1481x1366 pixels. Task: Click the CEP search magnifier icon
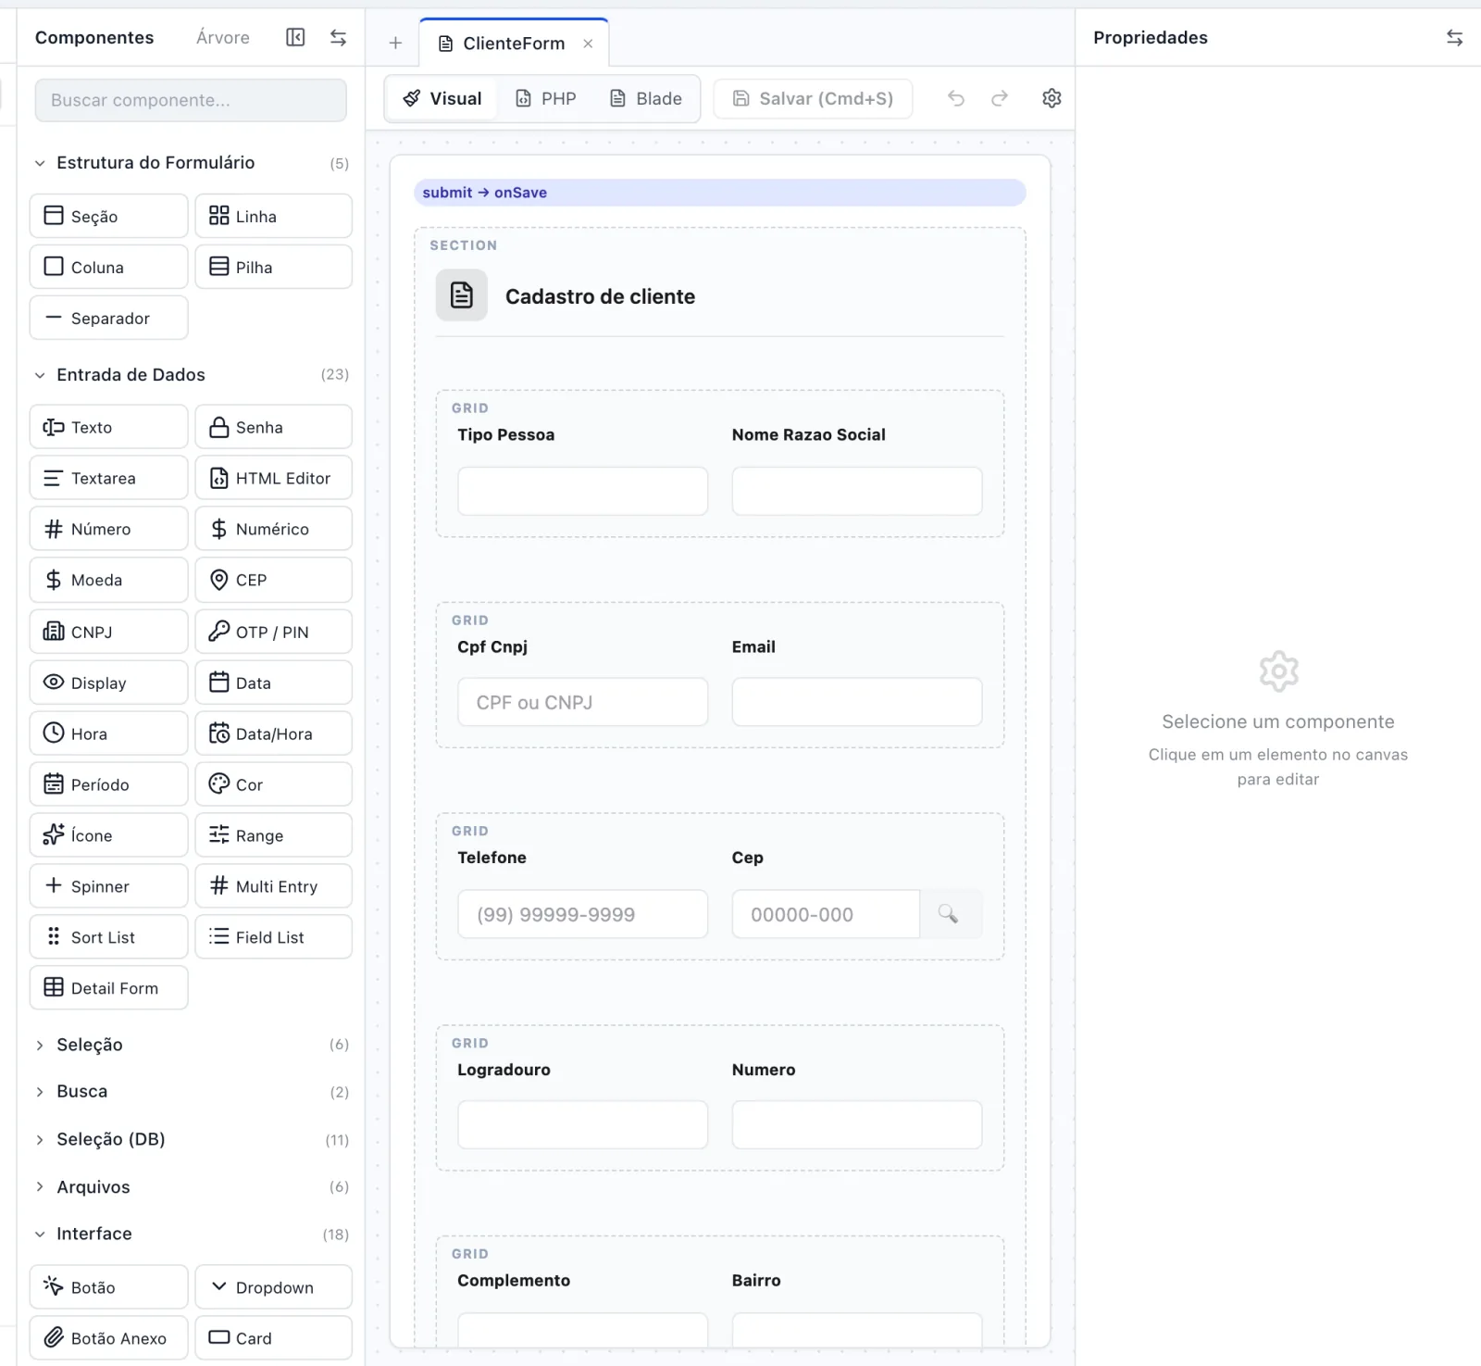(x=949, y=914)
